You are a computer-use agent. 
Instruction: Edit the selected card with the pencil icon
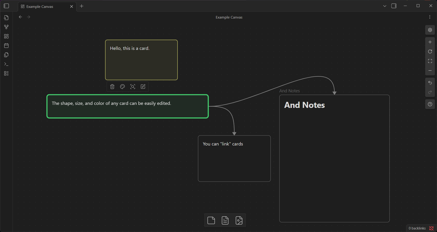pos(143,87)
